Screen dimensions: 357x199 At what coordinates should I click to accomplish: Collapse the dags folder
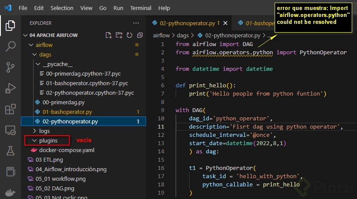pyautogui.click(x=45, y=55)
